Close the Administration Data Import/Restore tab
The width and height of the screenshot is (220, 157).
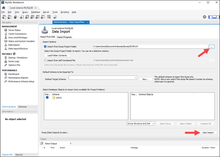[87, 22]
